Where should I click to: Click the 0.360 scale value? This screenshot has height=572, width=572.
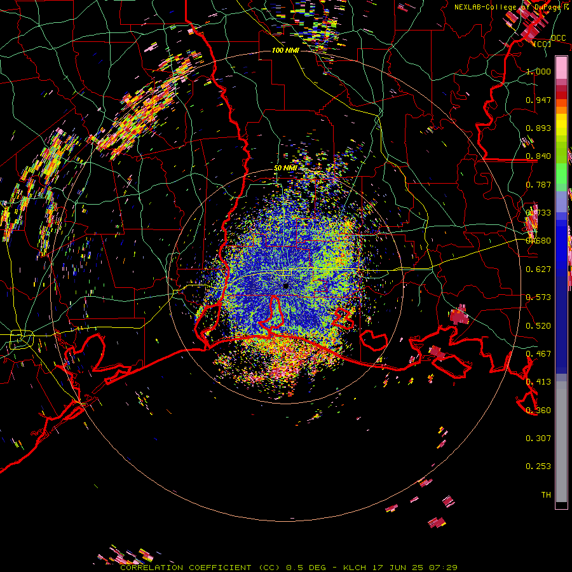click(x=538, y=411)
